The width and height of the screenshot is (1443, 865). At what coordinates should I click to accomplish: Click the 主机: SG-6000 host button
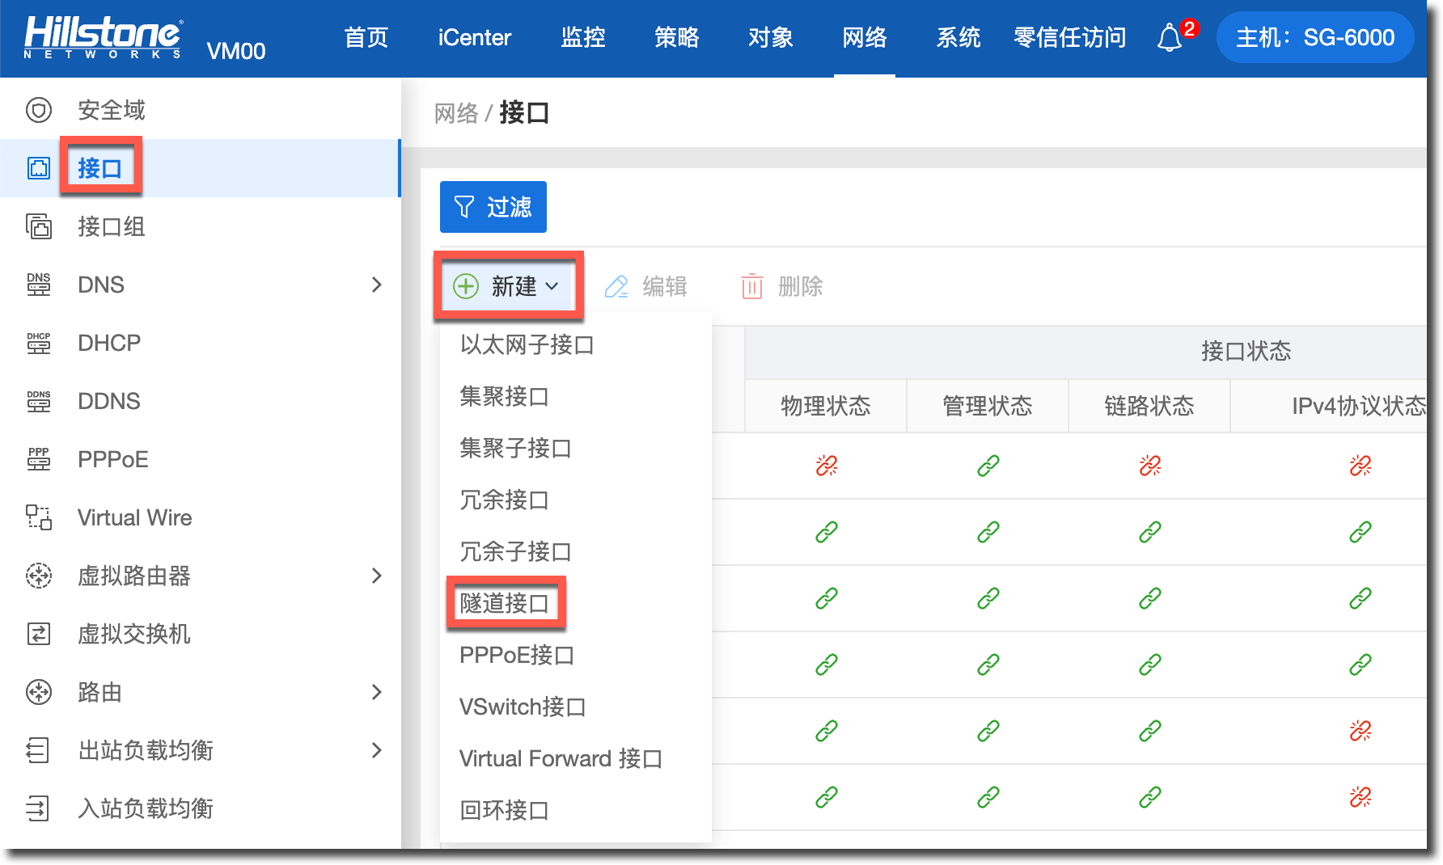[x=1314, y=37]
